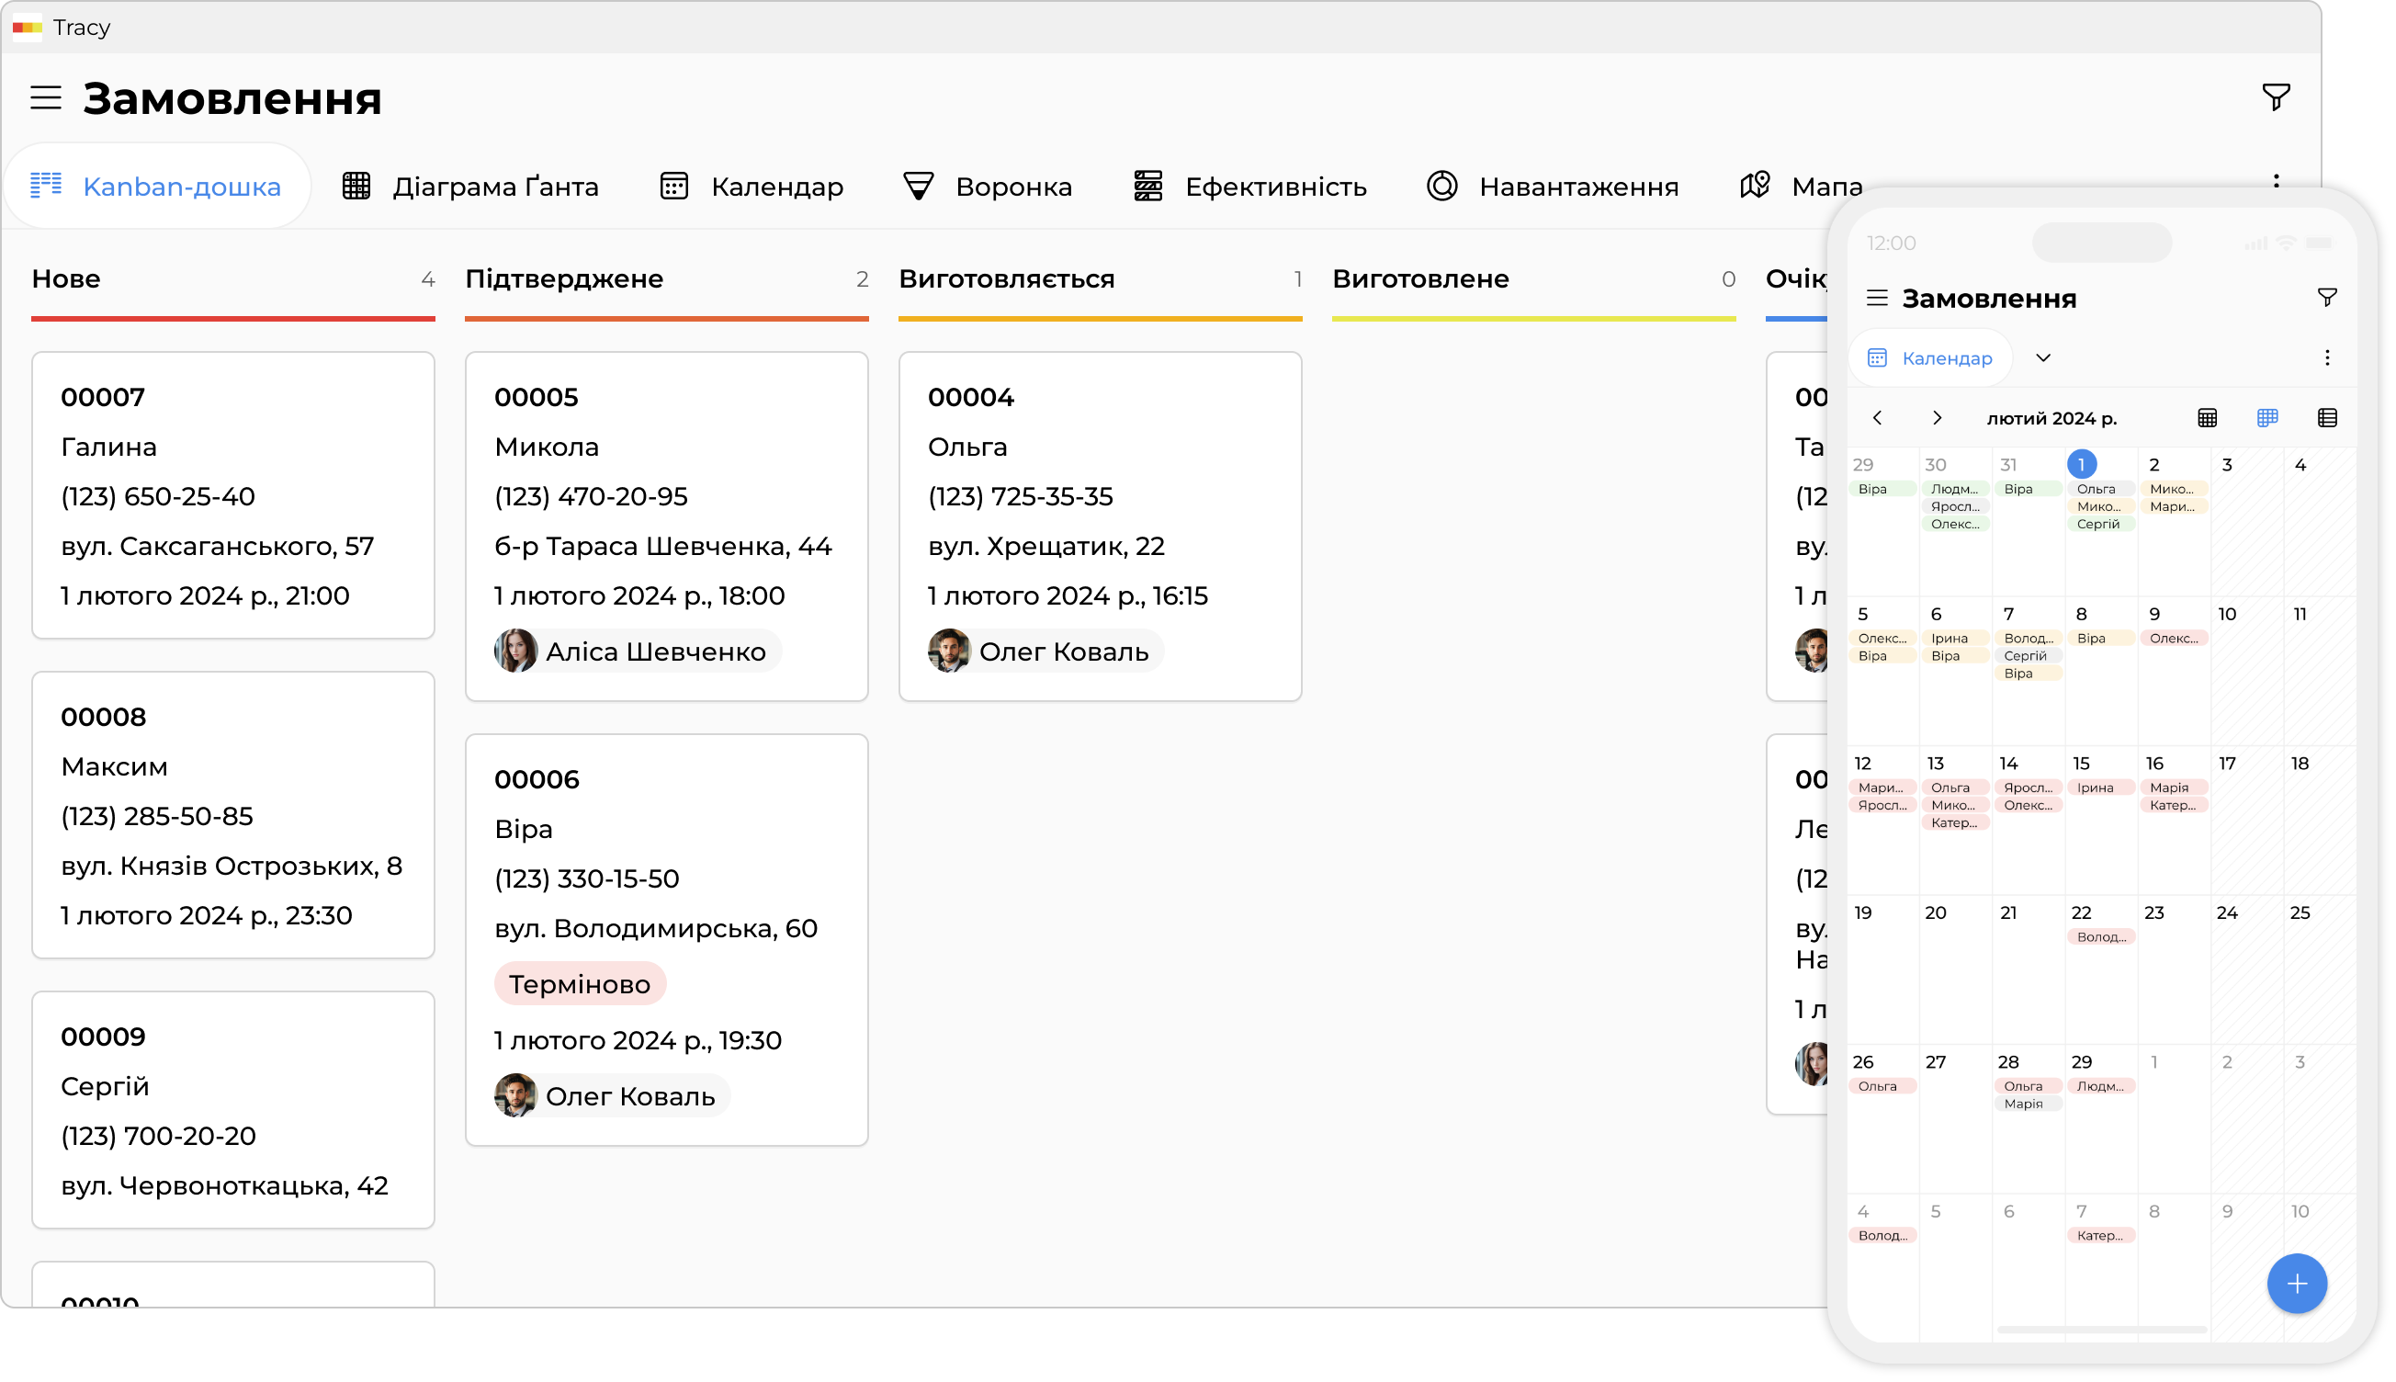2396x1382 pixels.
Task: Click the filter icon in mobile view
Action: (2326, 298)
